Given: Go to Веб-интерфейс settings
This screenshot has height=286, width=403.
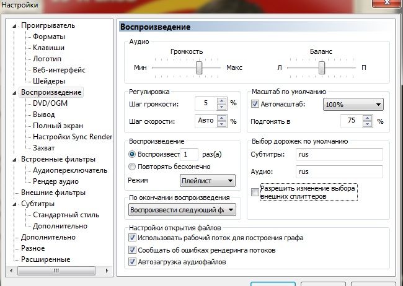Looking at the screenshot, I should click(x=59, y=70).
